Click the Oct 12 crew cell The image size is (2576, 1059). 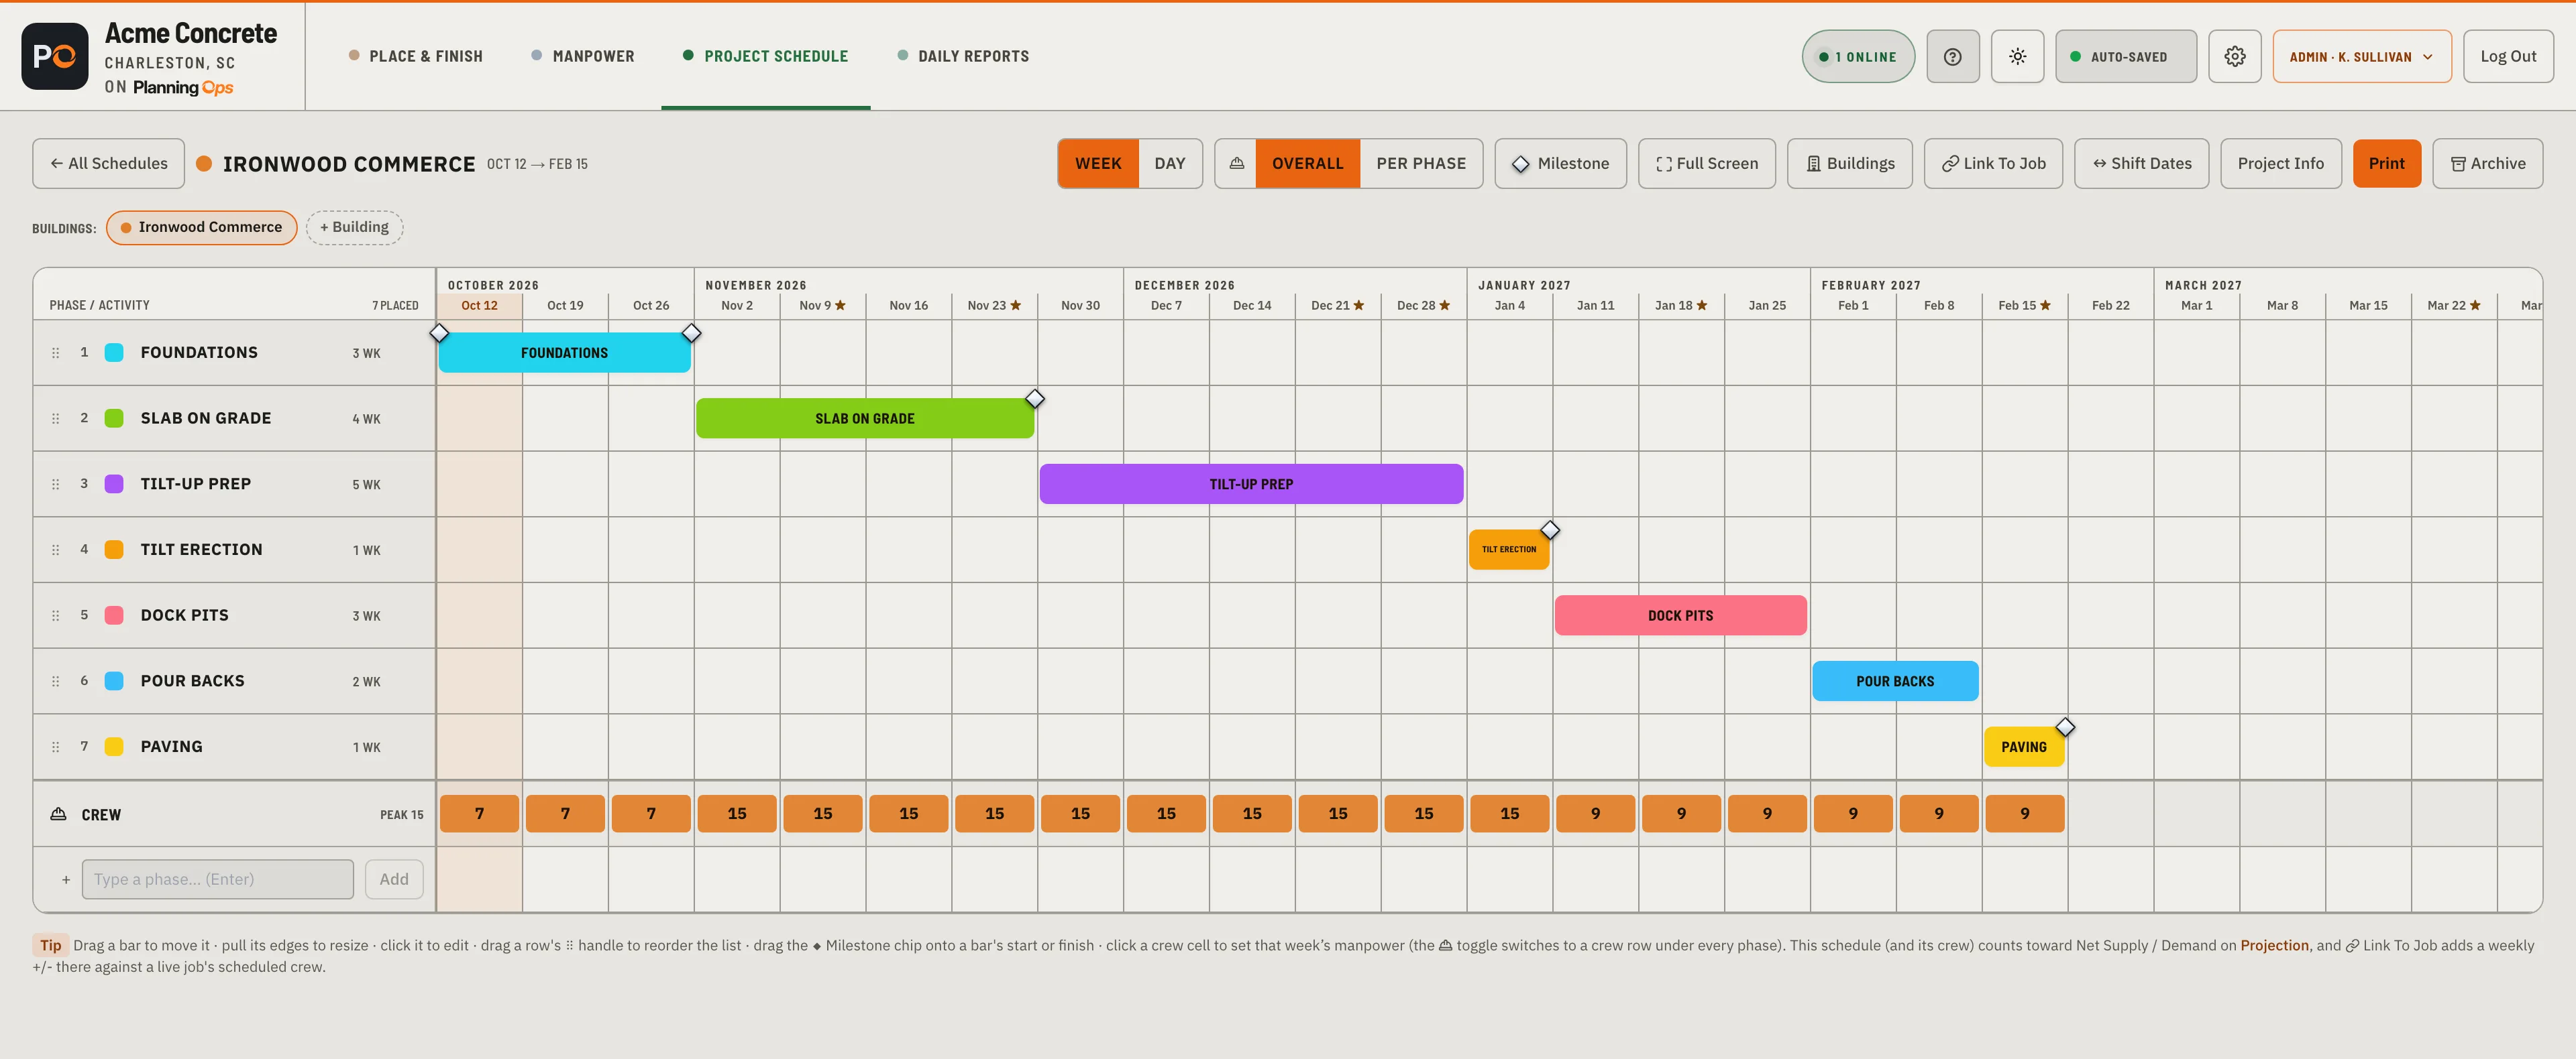tap(479, 814)
